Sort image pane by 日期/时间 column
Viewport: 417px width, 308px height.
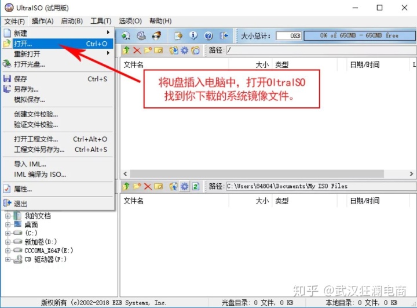pos(378,64)
